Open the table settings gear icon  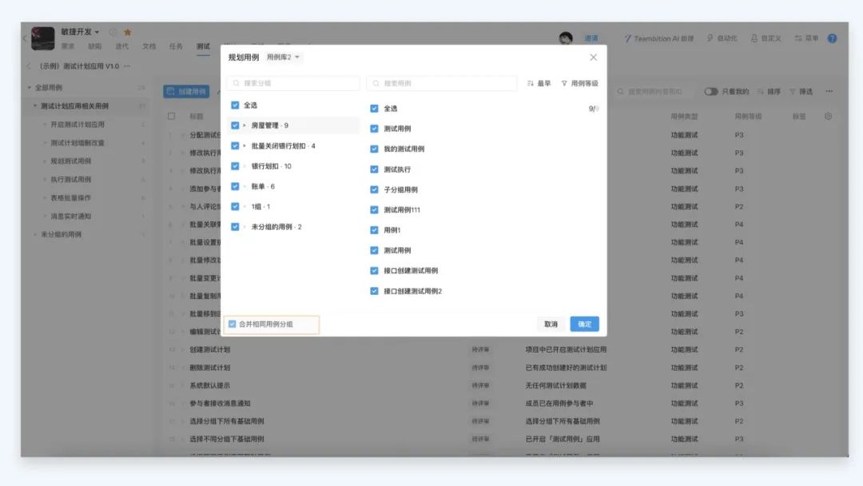tap(828, 117)
